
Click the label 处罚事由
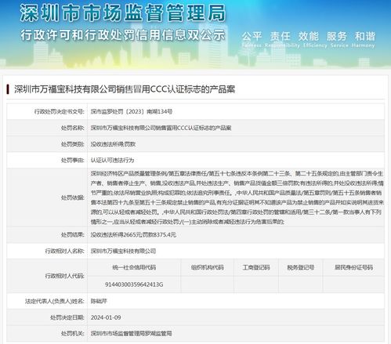(73, 160)
